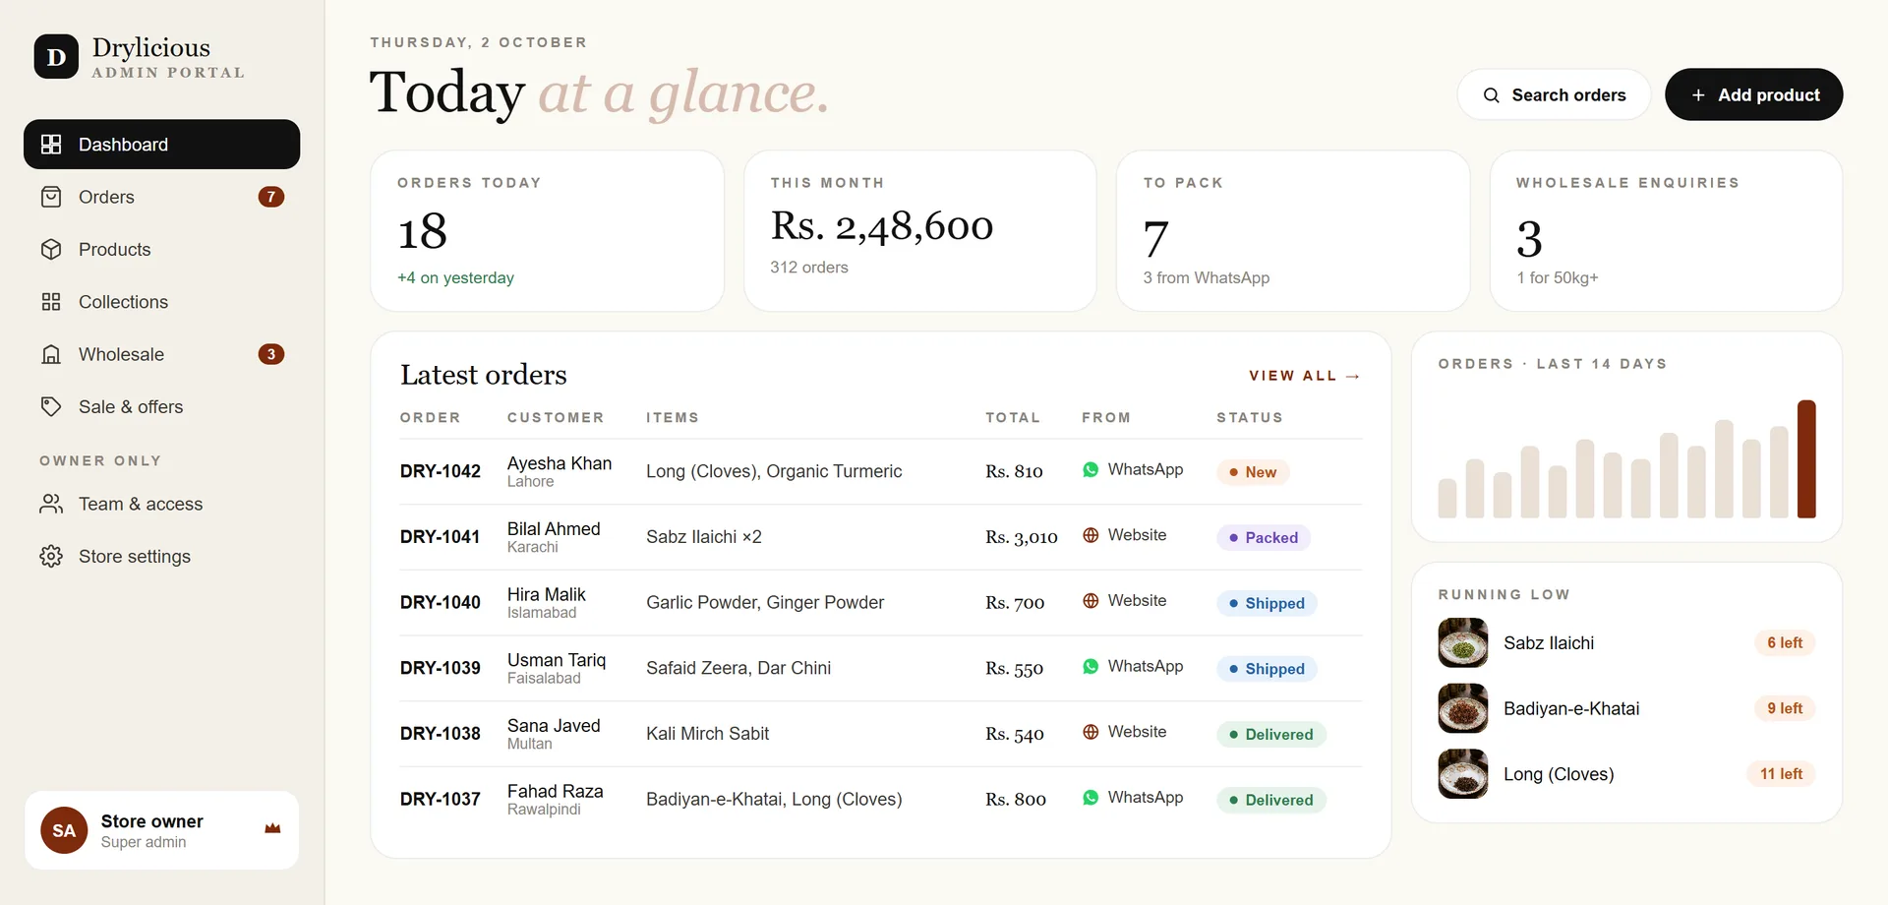Screen dimensions: 1888x905
Task: Open the Orders menu item
Action: (x=161, y=197)
